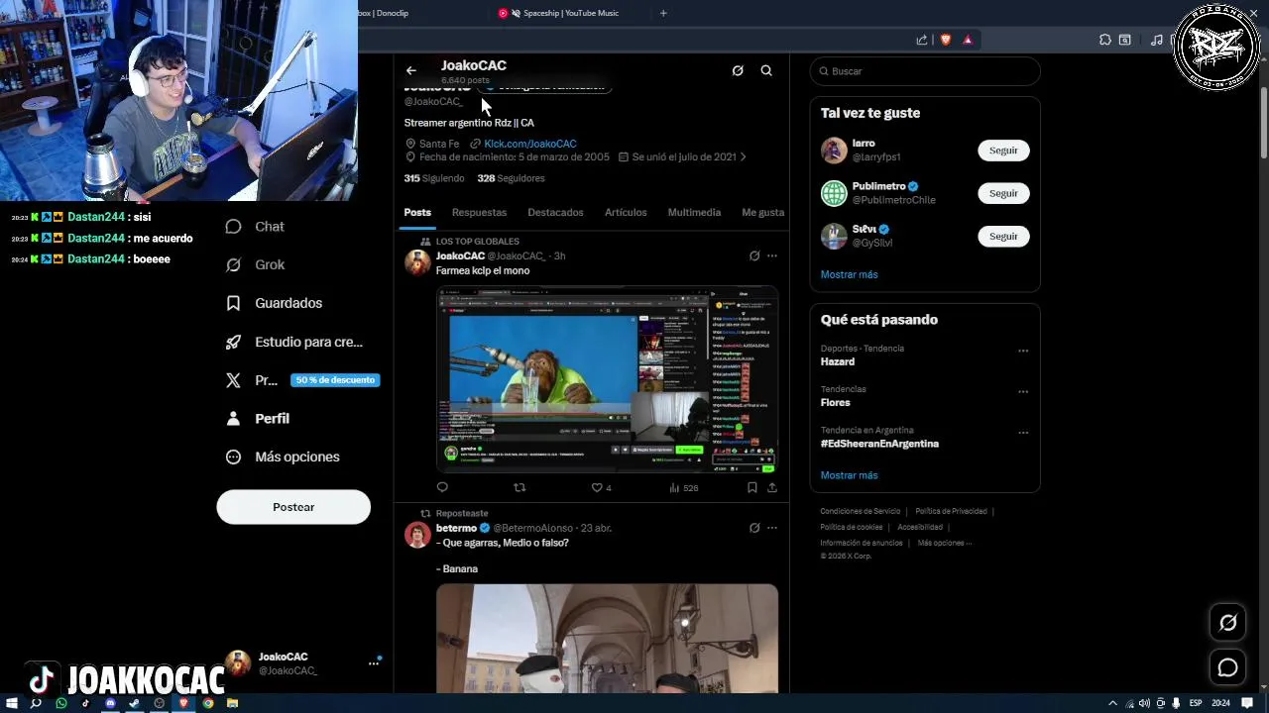The width and height of the screenshot is (1269, 713).
Task: Bookmark the 'Farmea kclp el mono' post
Action: coord(752,487)
